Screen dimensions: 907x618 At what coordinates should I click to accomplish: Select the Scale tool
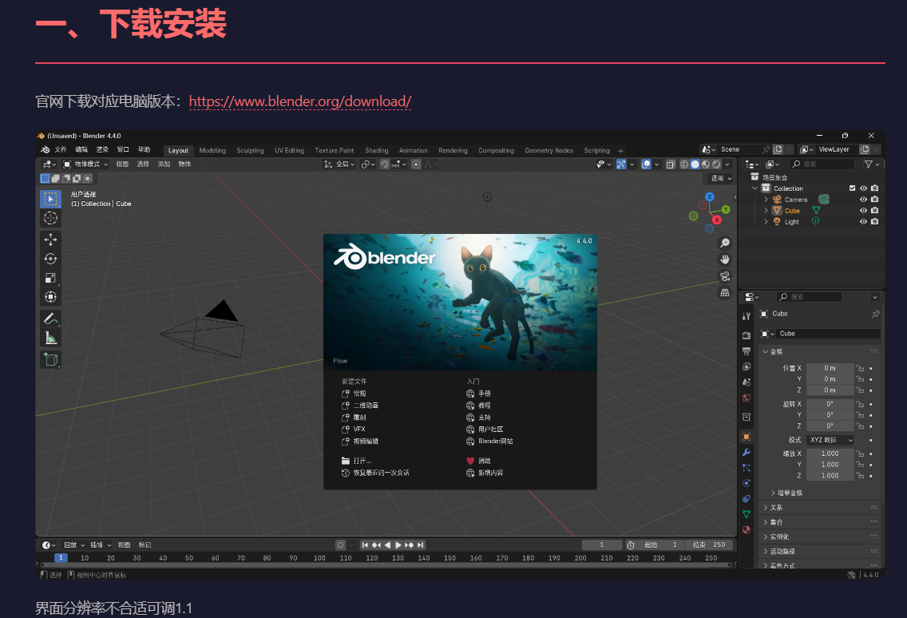pyautogui.click(x=50, y=278)
